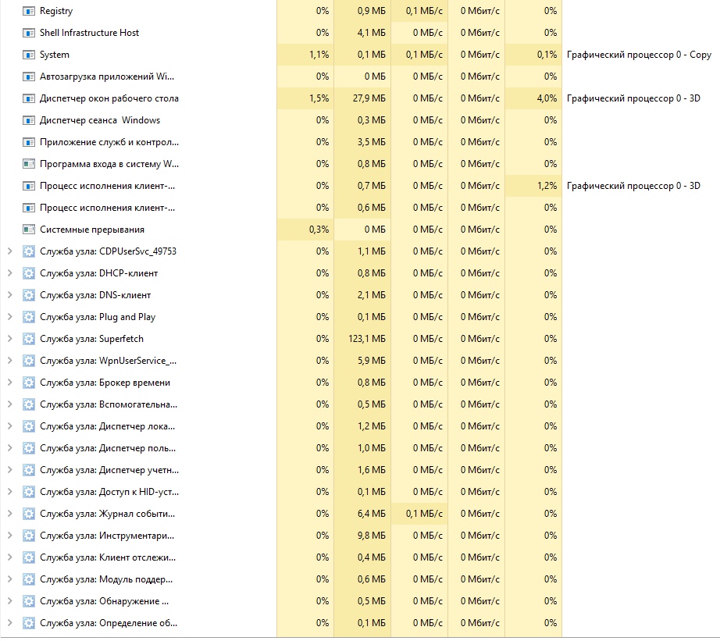Expand the Служба узла: Plug and Play group
Screen dimensions: 720x641
point(9,317)
